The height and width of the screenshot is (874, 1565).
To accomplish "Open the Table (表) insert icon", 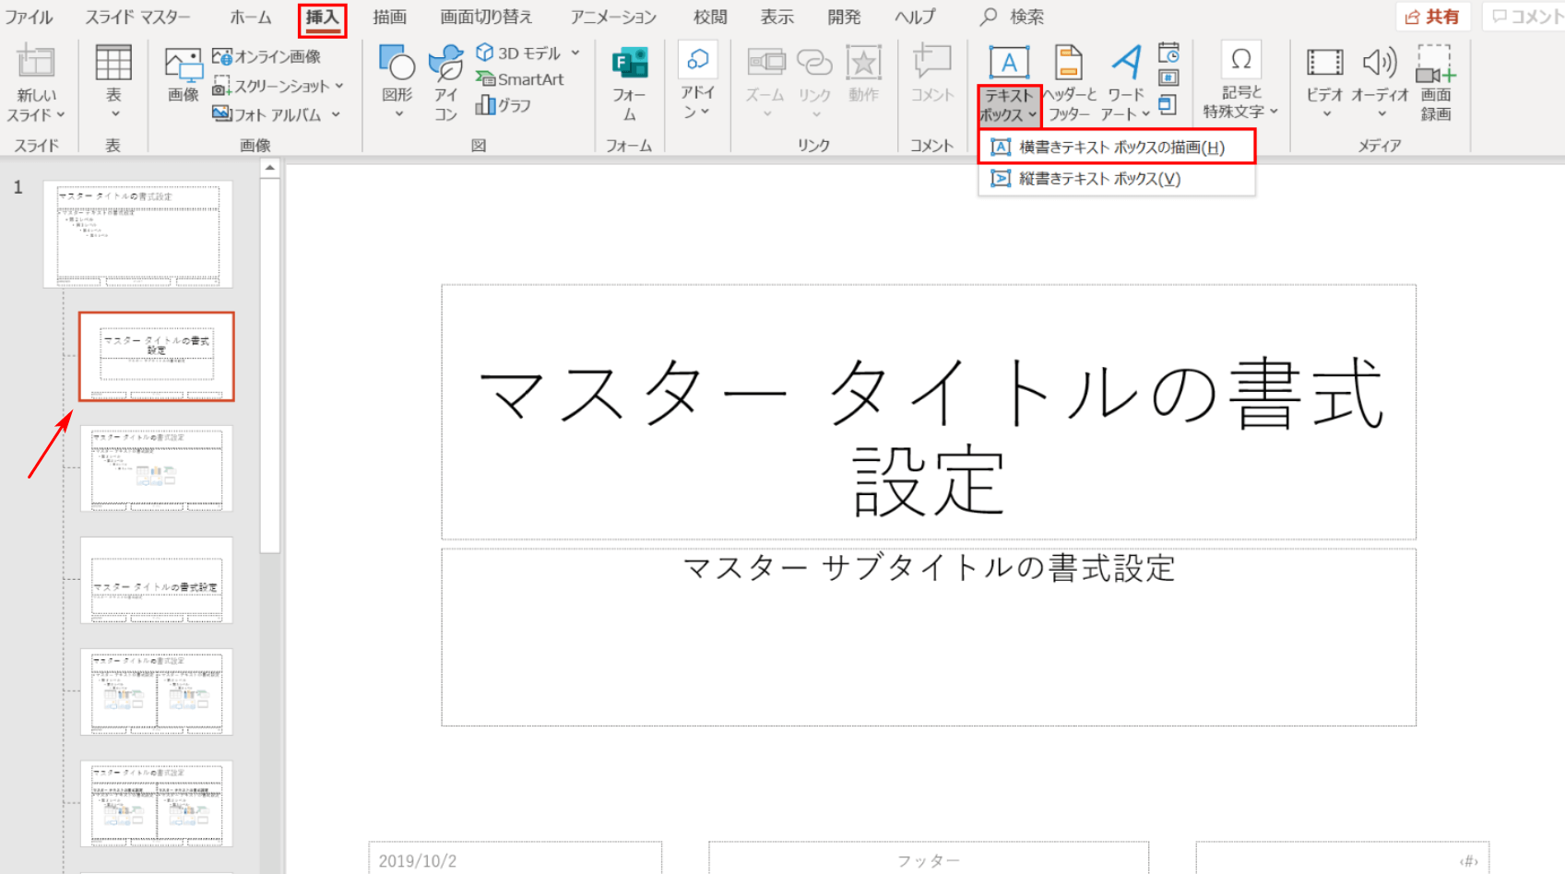I will click(x=113, y=63).
